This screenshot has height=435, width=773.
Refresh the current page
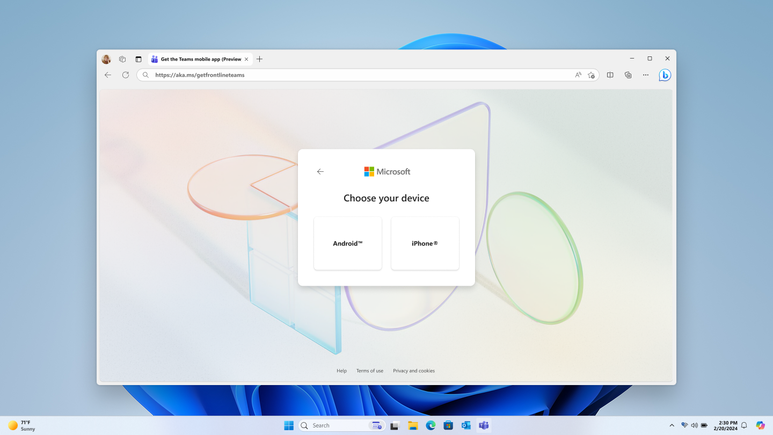(126, 75)
